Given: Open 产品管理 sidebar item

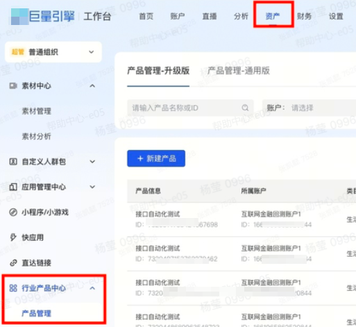Looking at the screenshot, I should pyautogui.click(x=36, y=313).
